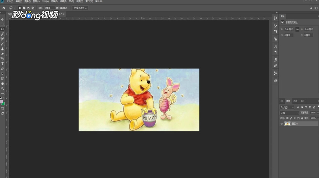Toggle smart object layer filter
This screenshot has width=319, height=178.
pyautogui.click(x=314, y=107)
